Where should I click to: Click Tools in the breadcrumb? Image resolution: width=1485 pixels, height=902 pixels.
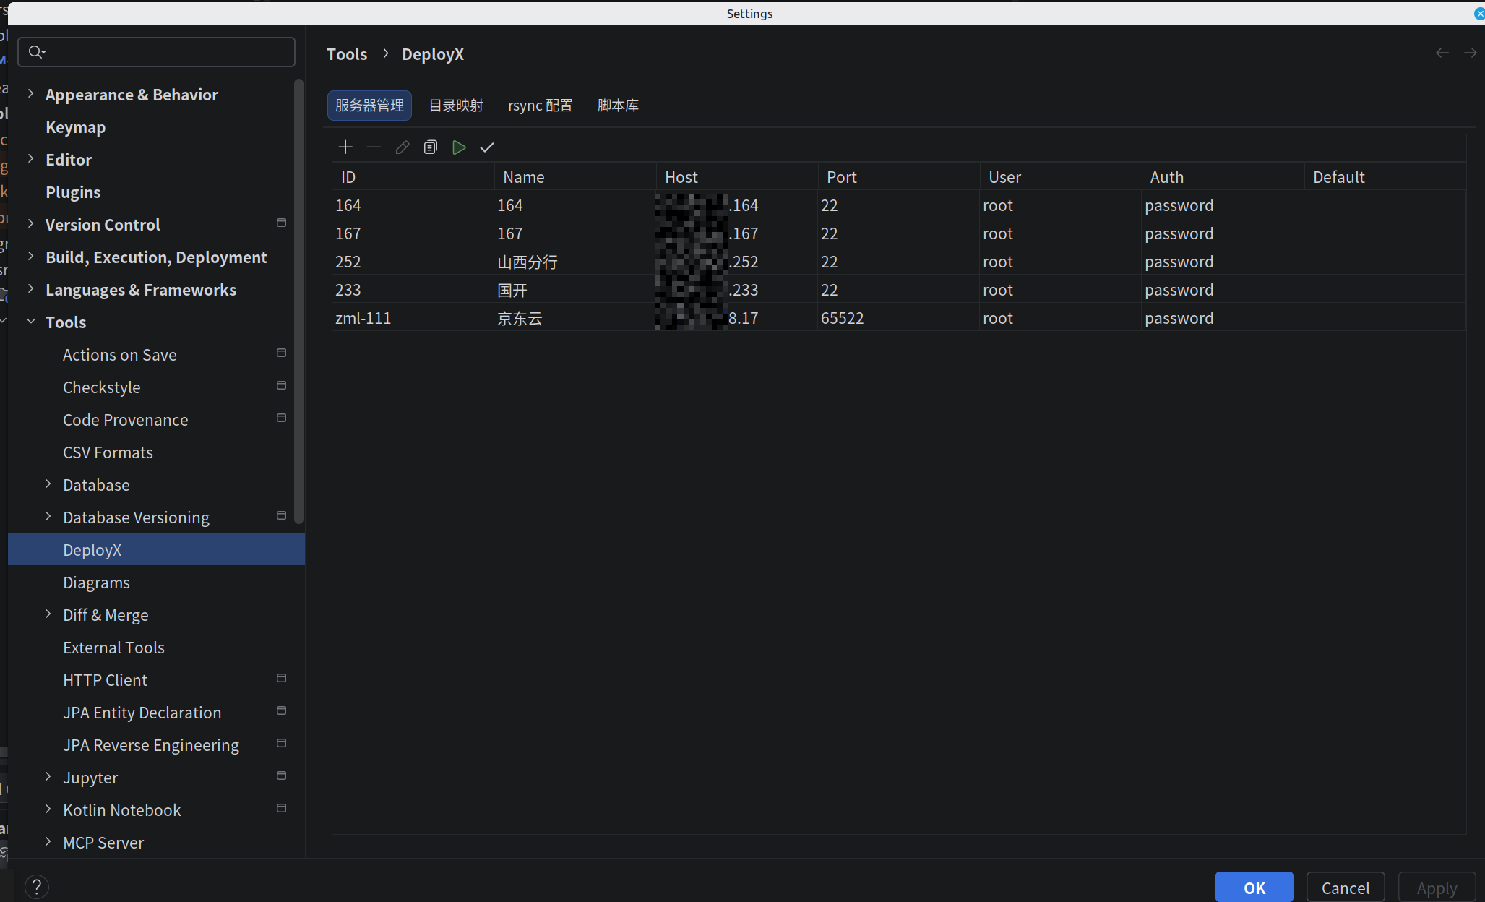pyautogui.click(x=347, y=54)
